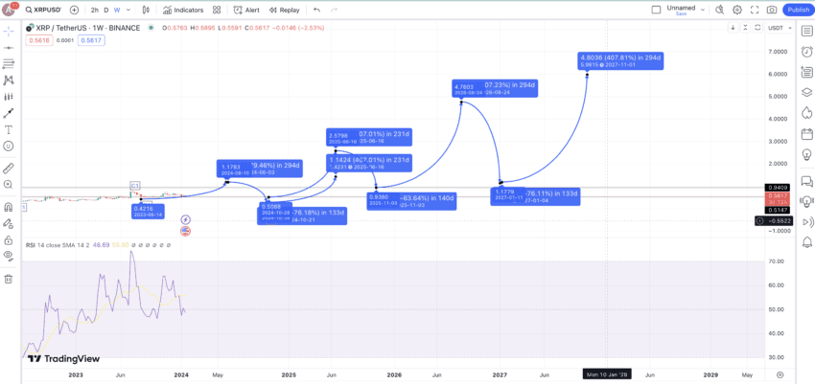815x384 pixels.
Task: Open the Alert creation dialog
Action: pos(246,10)
